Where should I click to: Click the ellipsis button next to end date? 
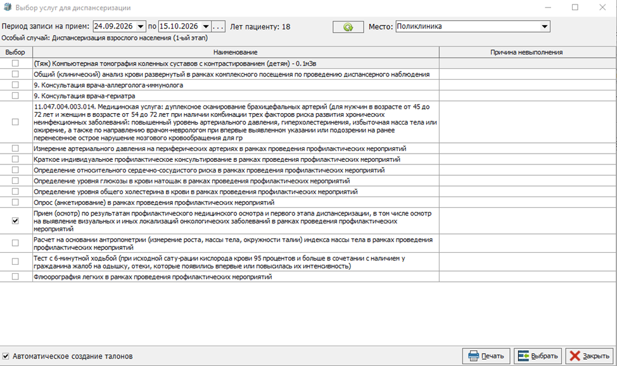coord(219,27)
